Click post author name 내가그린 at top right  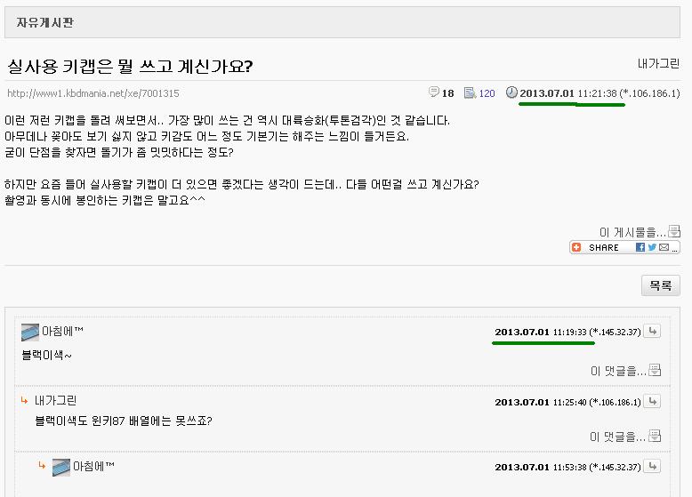pos(658,64)
